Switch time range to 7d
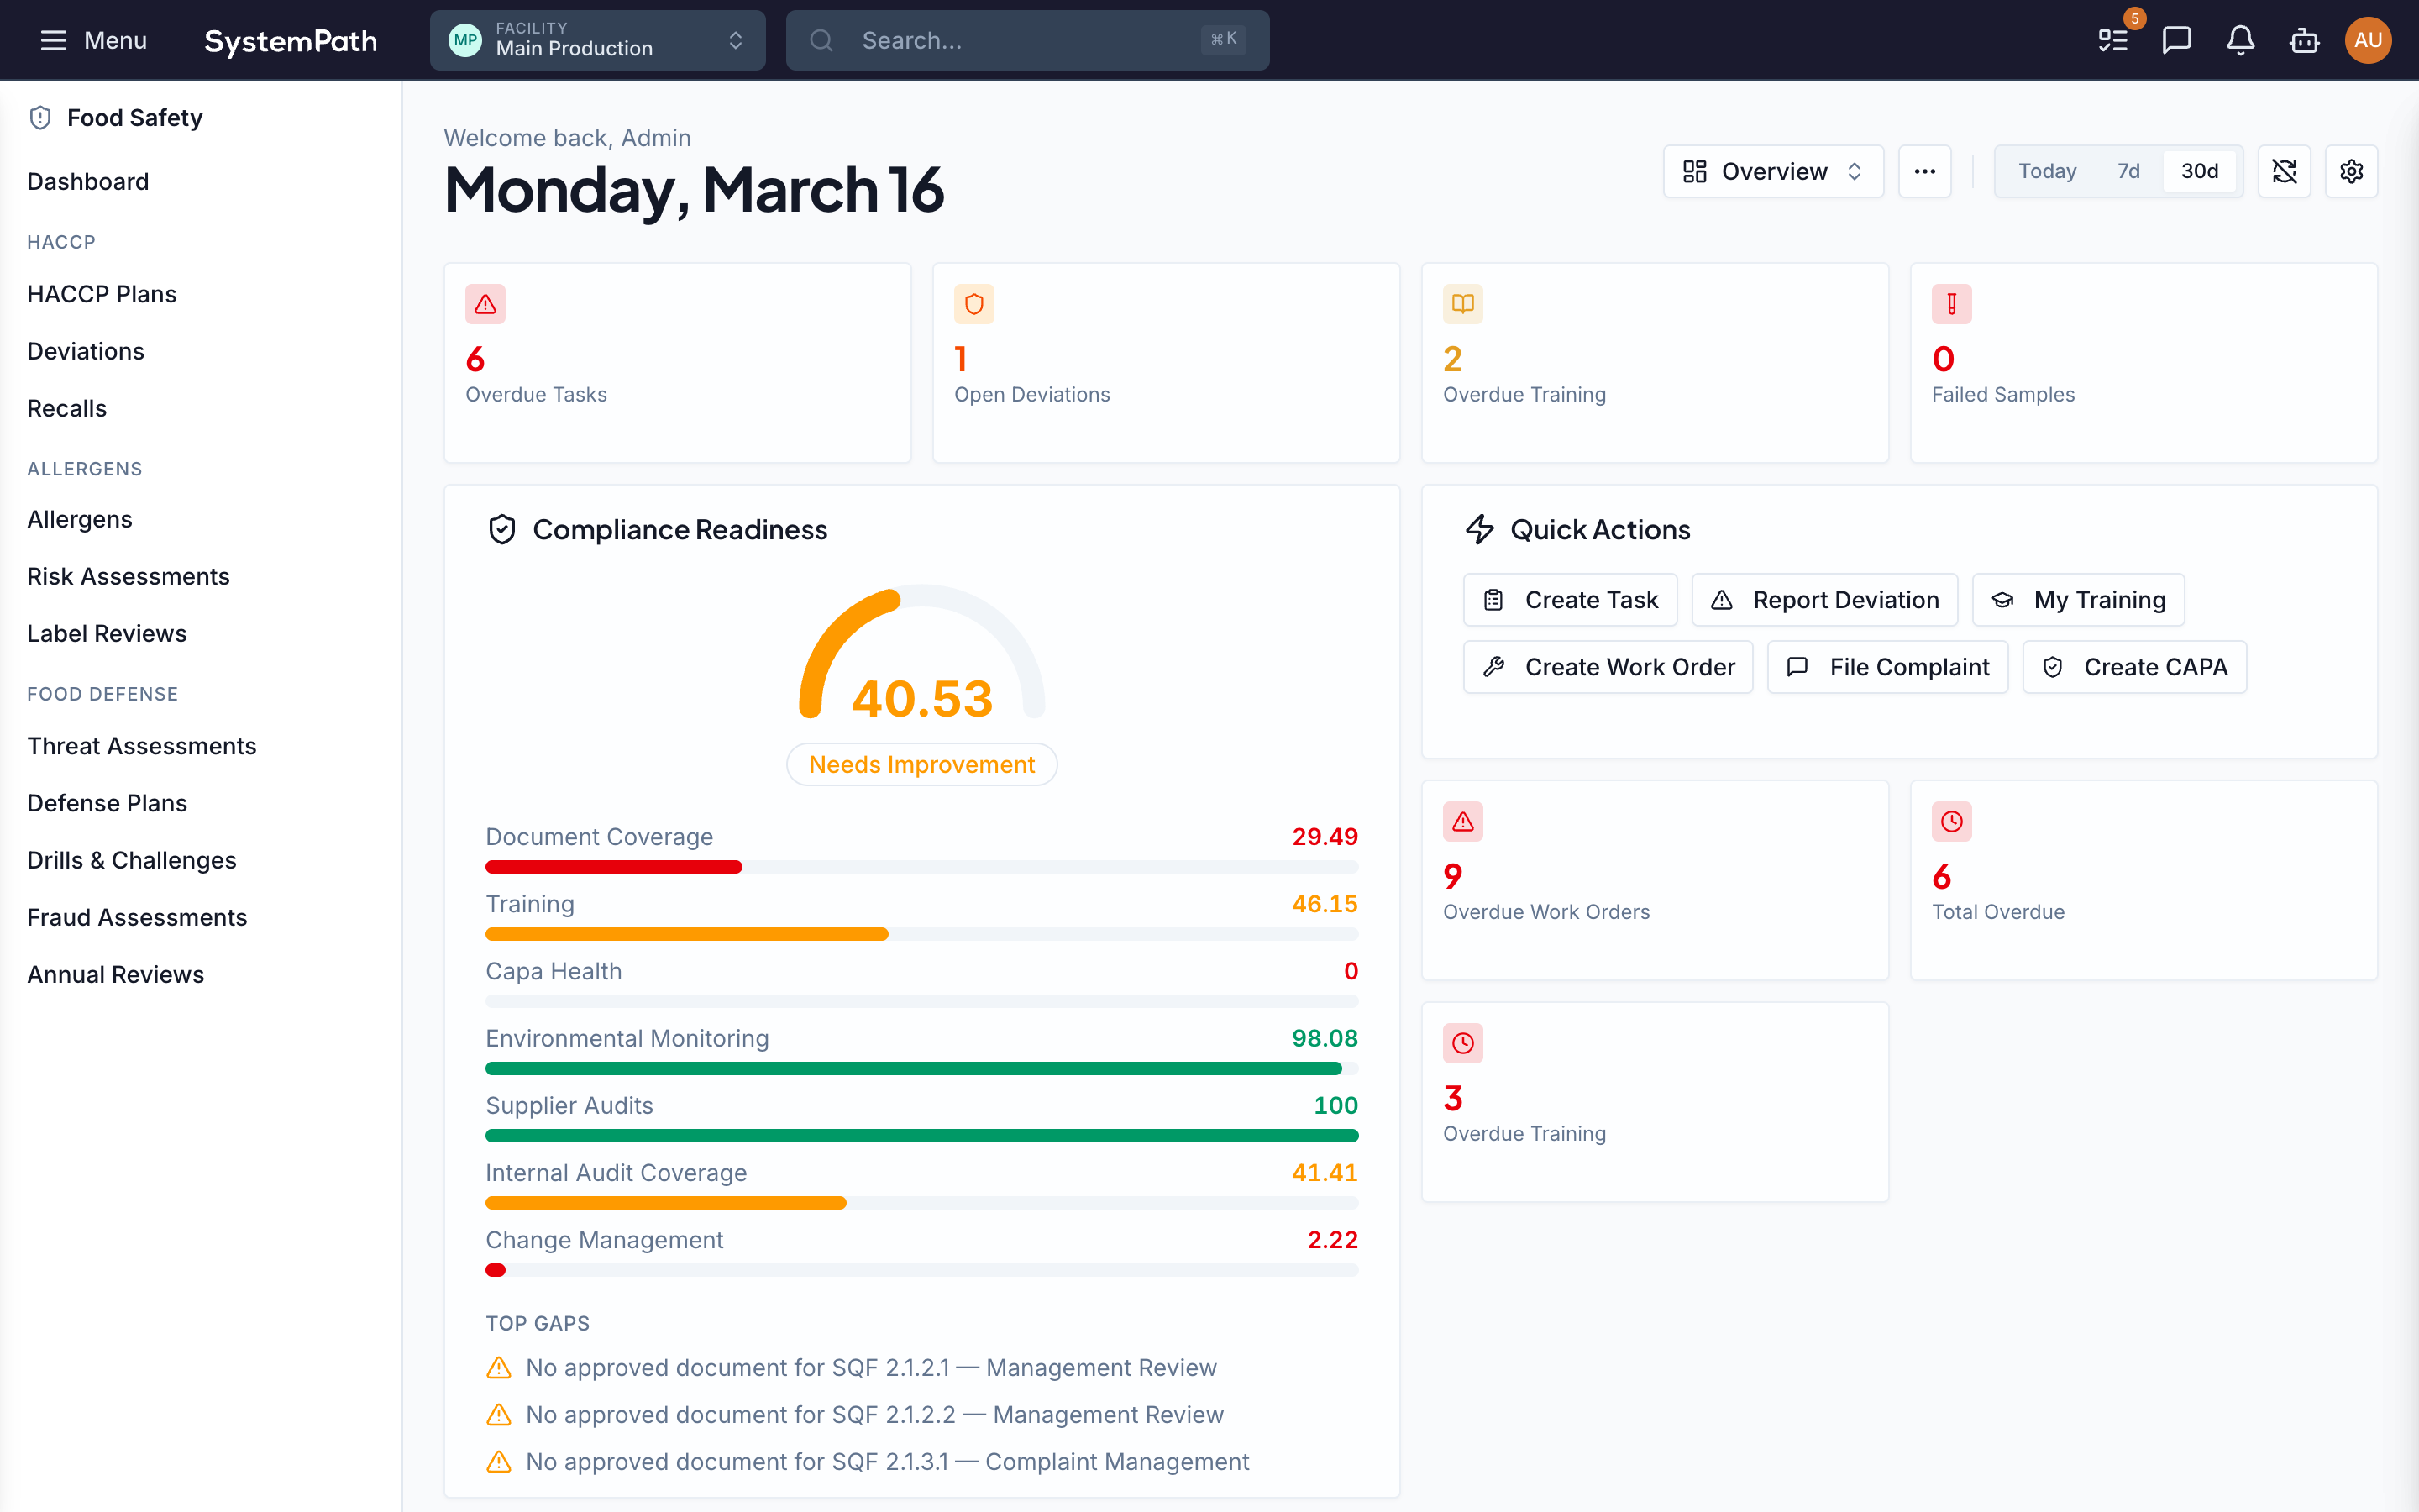Screen dimensions: 2419x1512 pos(2128,171)
